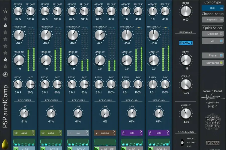This screenshot has width=226, height=150.
Task: Open the ch06 beta side-chain group selector
Action: pos(159,133)
